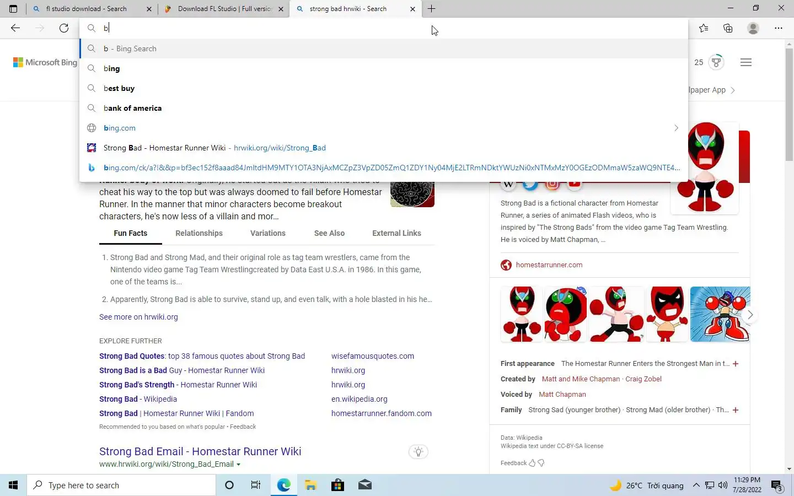Expand the dropdown arrow after Strong_Bad_Email URL
The image size is (794, 496).
tap(238, 465)
